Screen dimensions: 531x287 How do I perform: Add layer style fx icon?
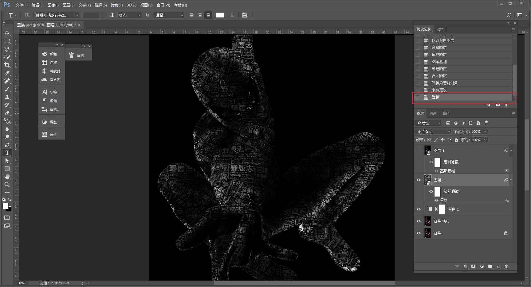point(465,266)
